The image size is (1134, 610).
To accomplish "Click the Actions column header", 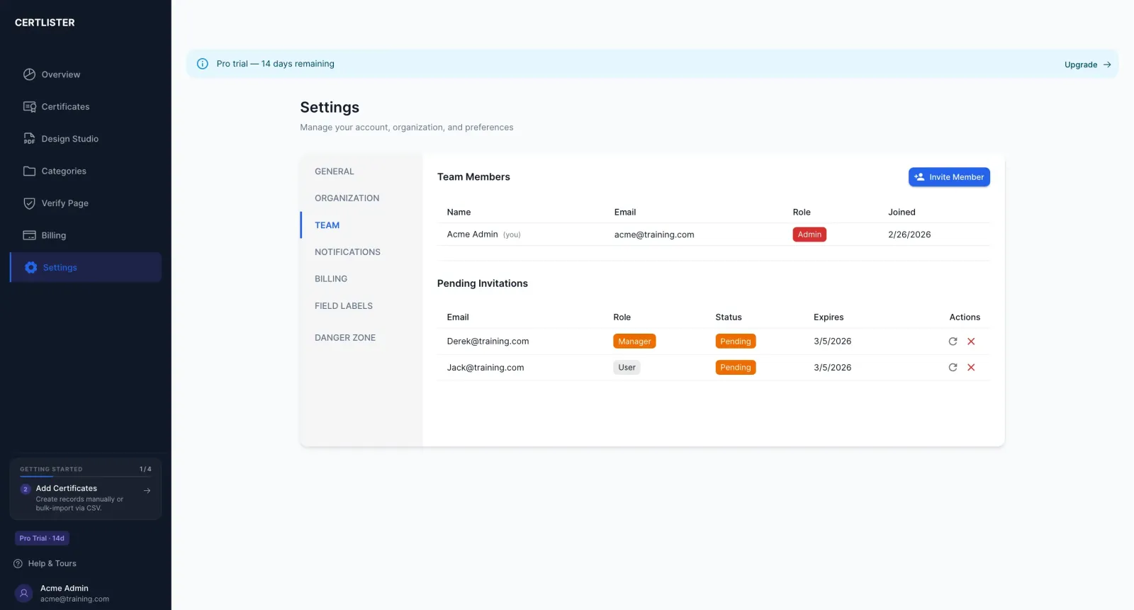I will [965, 317].
